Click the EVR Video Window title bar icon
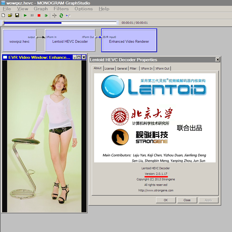Image resolution: width=232 pixels, height=232 pixels. coord(5,57)
